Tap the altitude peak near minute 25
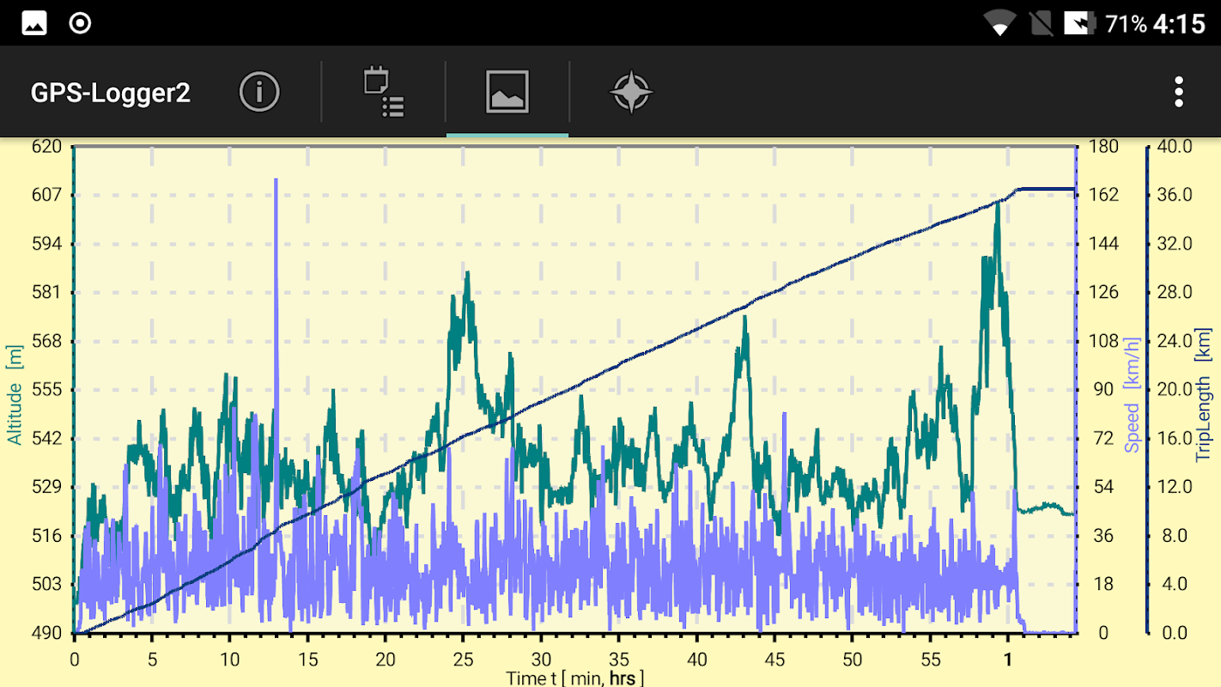Screen dimensions: 1221x687 467,274
